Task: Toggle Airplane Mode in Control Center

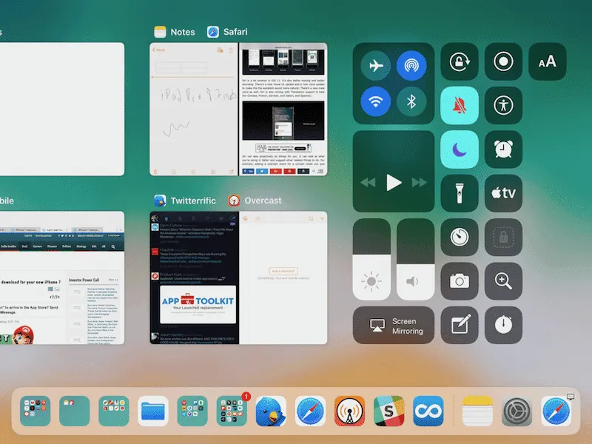Action: point(376,66)
